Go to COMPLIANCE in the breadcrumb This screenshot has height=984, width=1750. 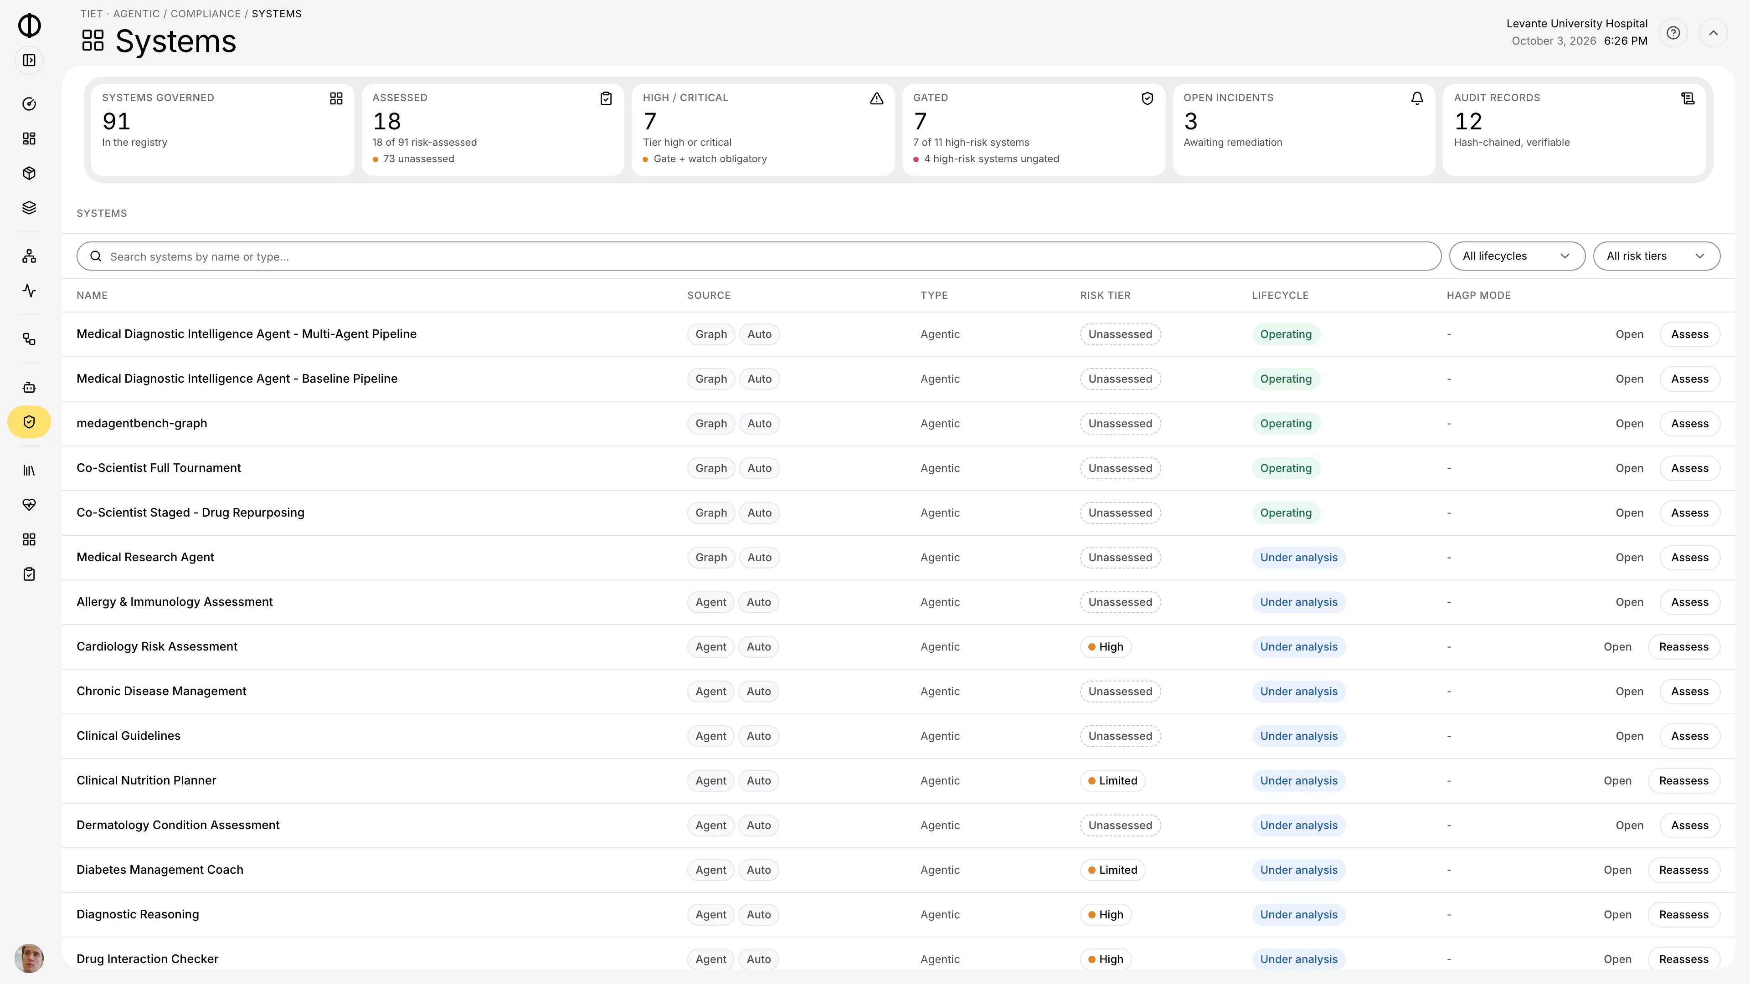tap(205, 14)
